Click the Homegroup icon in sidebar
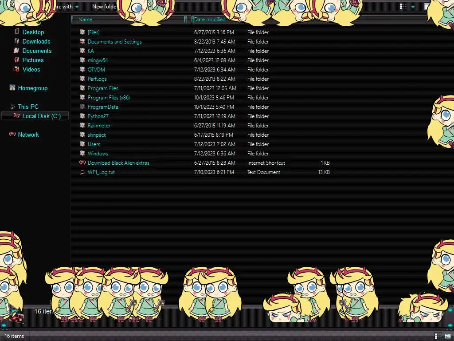Image resolution: width=454 pixels, height=341 pixels. [12, 87]
